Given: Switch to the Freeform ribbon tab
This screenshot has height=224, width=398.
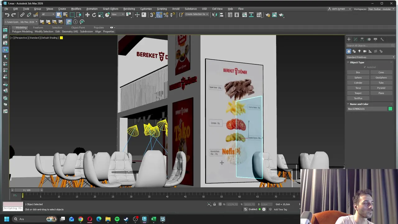Looking at the screenshot, I should click(x=38, y=27).
